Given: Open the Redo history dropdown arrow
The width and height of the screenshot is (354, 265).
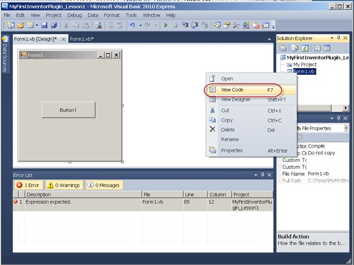Looking at the screenshot, I should pyautogui.click(x=155, y=25).
